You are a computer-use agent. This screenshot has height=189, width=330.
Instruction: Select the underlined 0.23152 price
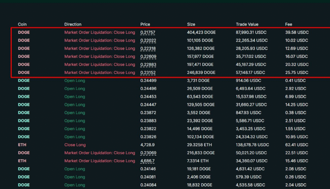[x=147, y=73]
